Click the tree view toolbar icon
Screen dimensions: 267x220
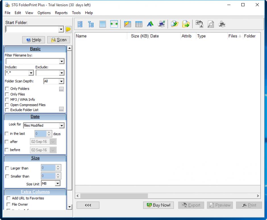pyautogui.click(x=91, y=24)
